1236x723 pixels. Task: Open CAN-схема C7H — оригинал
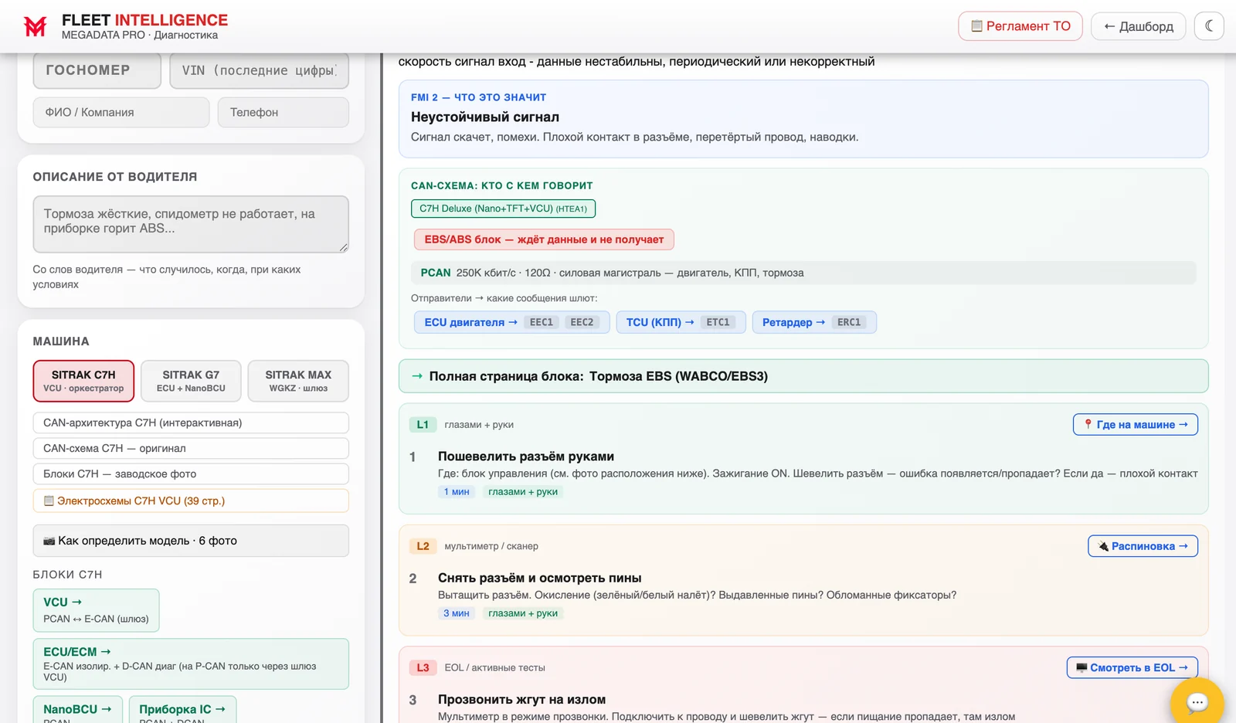click(x=191, y=448)
